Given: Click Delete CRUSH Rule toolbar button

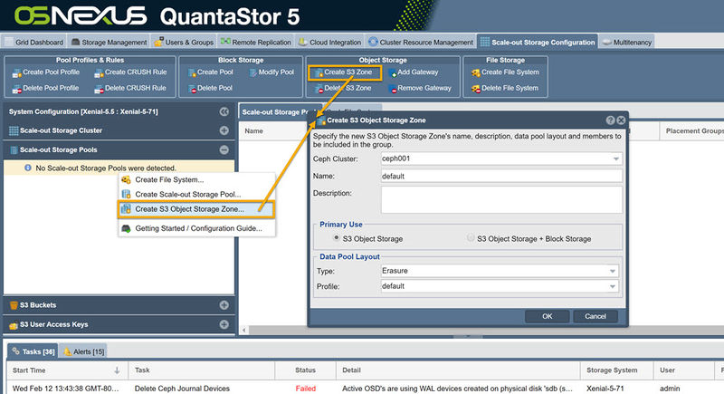Looking at the screenshot, I should pyautogui.click(x=130, y=88).
